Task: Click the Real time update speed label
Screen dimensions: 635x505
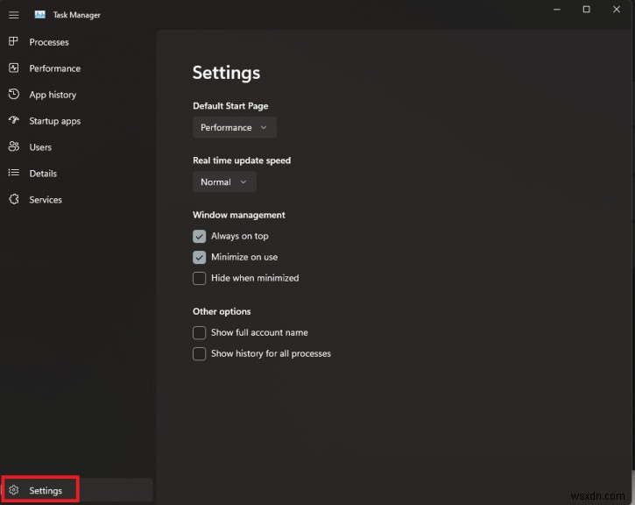Action: tap(242, 160)
